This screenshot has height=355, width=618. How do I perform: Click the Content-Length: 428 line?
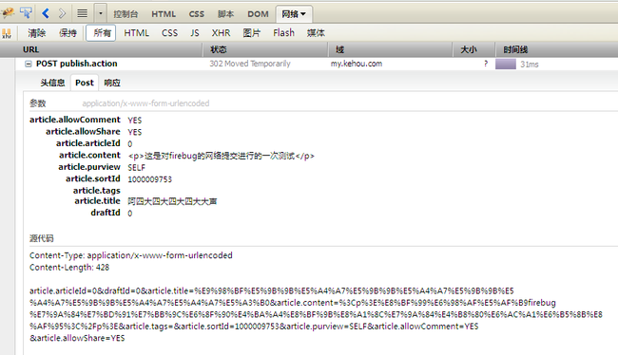pyautogui.click(x=69, y=268)
